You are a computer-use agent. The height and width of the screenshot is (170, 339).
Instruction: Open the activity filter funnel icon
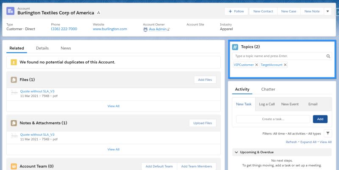pos(328,134)
